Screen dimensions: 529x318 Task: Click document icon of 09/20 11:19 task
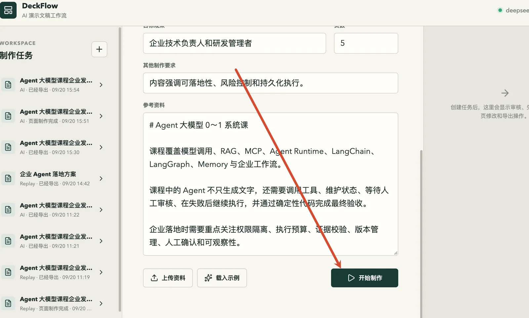pyautogui.click(x=8, y=272)
